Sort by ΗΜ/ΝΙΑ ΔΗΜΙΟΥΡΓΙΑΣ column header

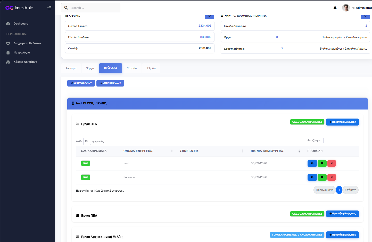[267, 151]
